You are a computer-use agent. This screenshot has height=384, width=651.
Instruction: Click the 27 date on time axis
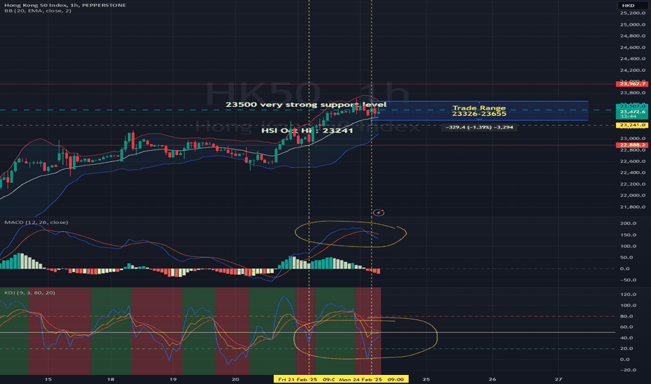[x=559, y=379]
